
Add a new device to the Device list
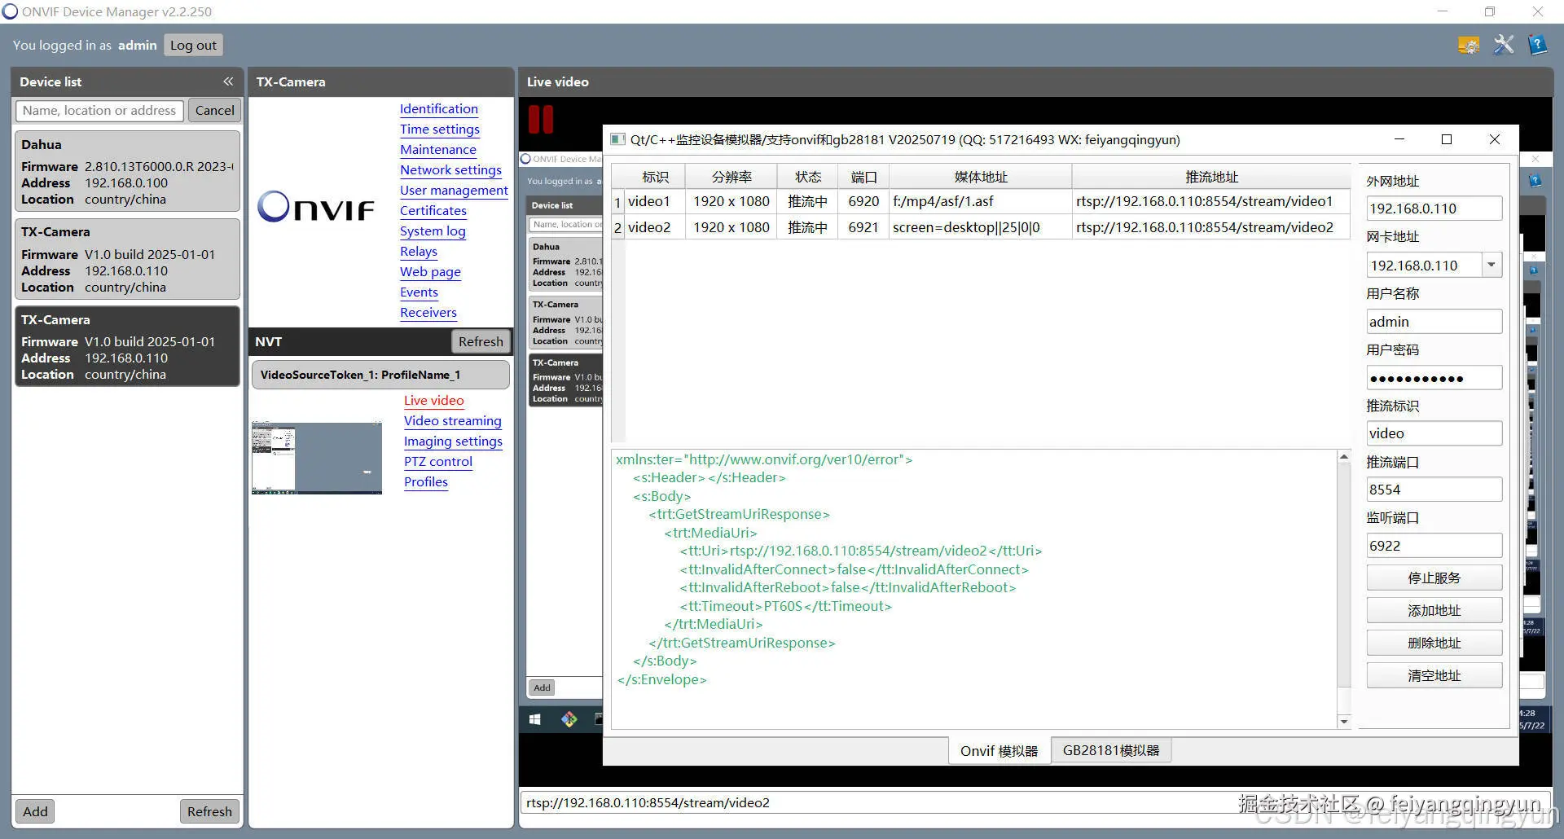click(x=35, y=811)
